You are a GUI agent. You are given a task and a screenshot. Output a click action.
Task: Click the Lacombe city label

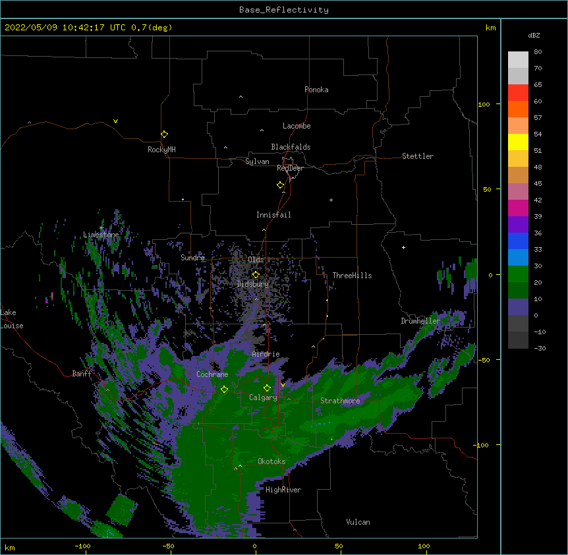297,126
